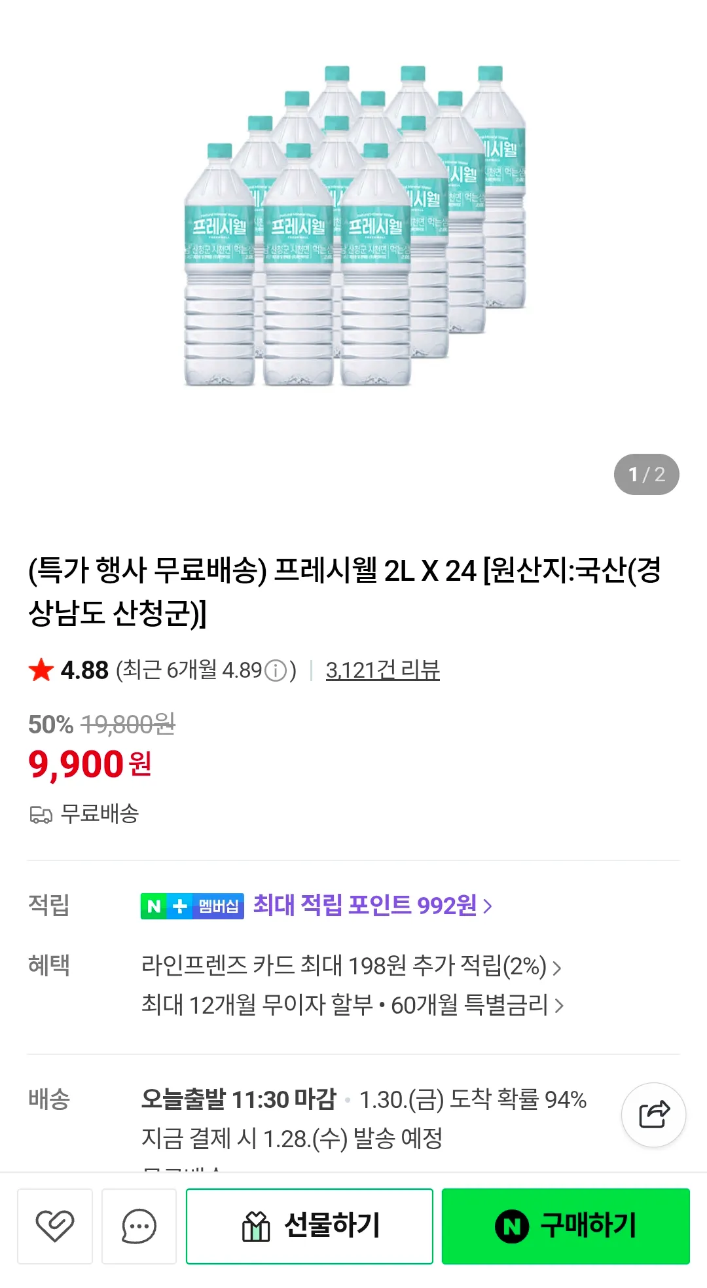Screen dimensions: 707x1288
Task: Expand the Line Friends card benefit
Action: coord(351,966)
